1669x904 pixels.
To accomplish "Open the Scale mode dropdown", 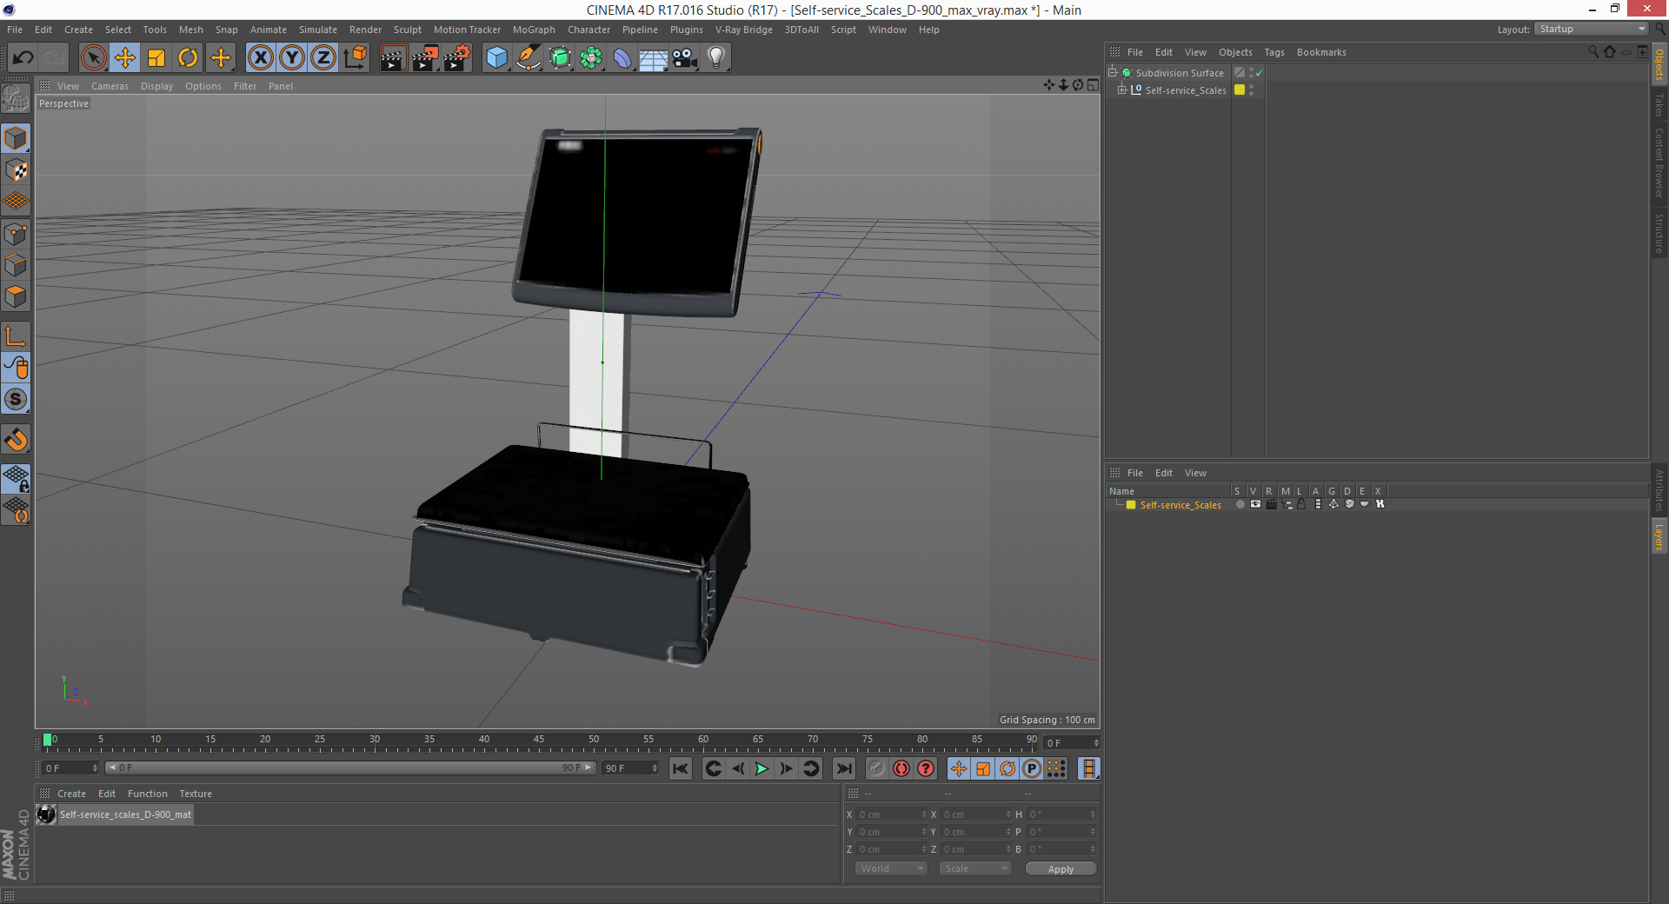I will point(975,868).
